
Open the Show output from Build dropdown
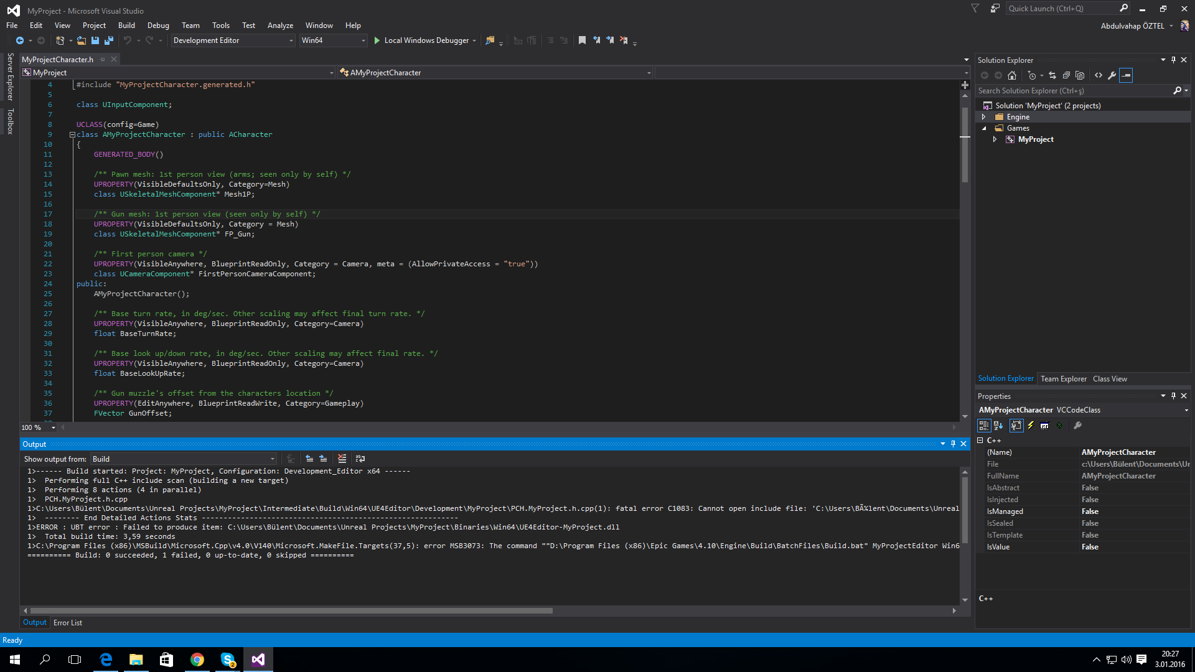pos(184,459)
